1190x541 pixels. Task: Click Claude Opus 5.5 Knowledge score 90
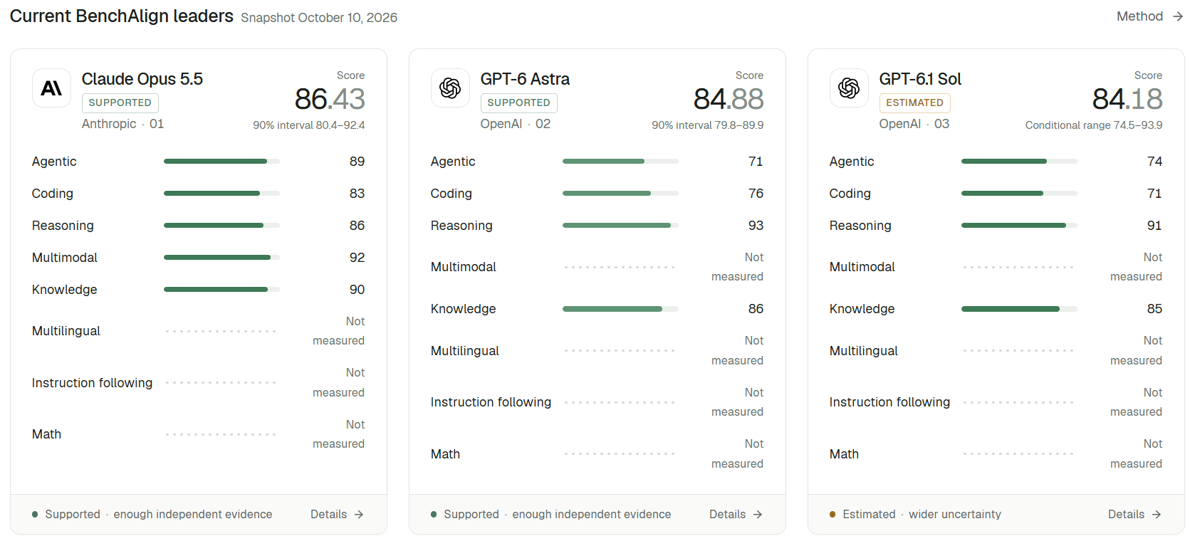point(357,290)
